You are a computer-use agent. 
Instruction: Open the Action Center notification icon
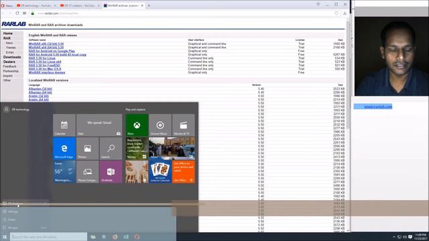pyautogui.click(x=410, y=237)
